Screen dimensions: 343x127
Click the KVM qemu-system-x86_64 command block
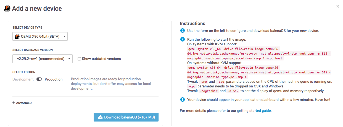tap(259, 54)
